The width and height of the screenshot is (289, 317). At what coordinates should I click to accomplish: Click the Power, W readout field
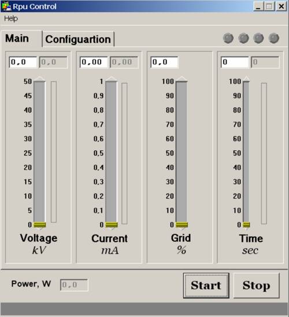click(74, 285)
